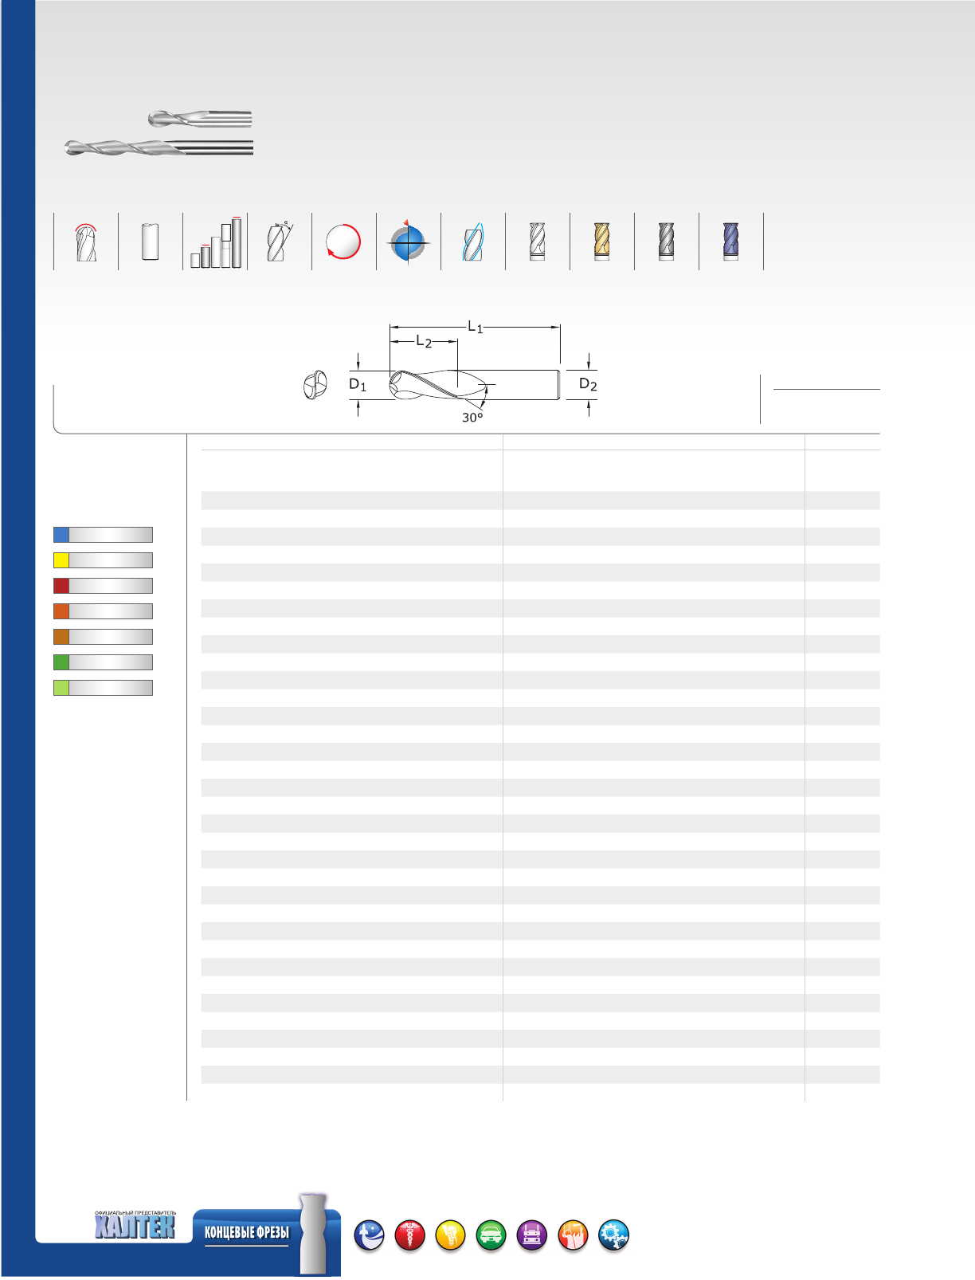Click the end mill dimension drawing
Screen dimensions: 975x1280
coord(474,385)
